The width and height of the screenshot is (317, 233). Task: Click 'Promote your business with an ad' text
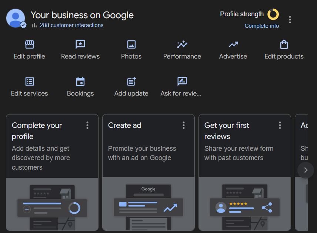[x=142, y=153]
